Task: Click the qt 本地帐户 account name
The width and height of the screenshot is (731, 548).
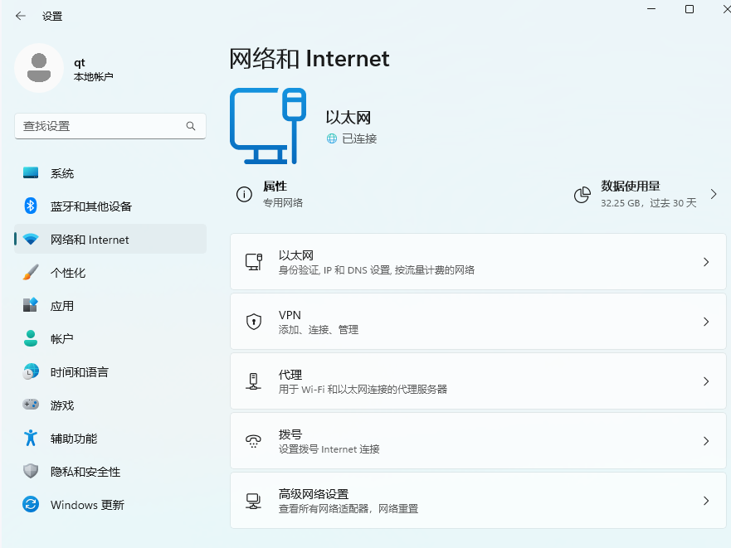Action: click(x=93, y=70)
